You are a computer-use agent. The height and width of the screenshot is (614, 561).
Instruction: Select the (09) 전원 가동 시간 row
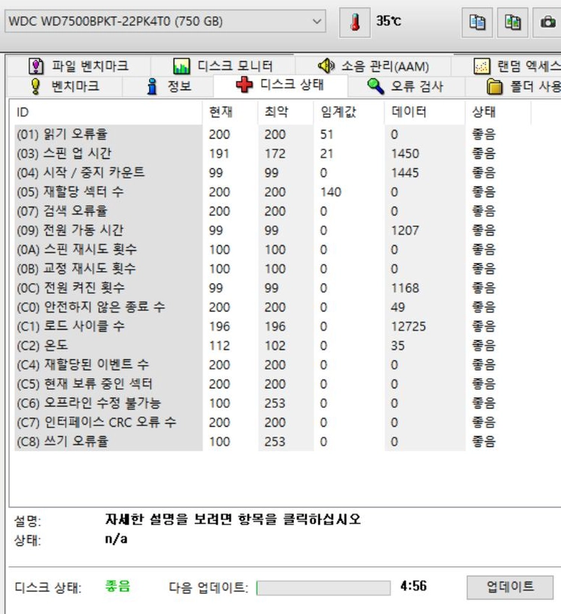click(x=272, y=230)
